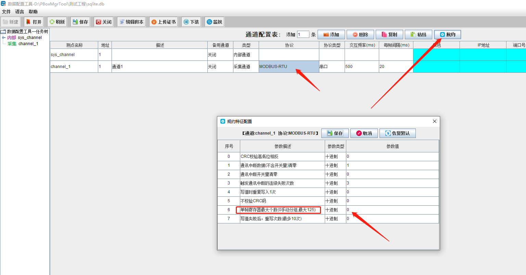Expand the 内部 sys_channel tree node

pyautogui.click(x=4, y=38)
